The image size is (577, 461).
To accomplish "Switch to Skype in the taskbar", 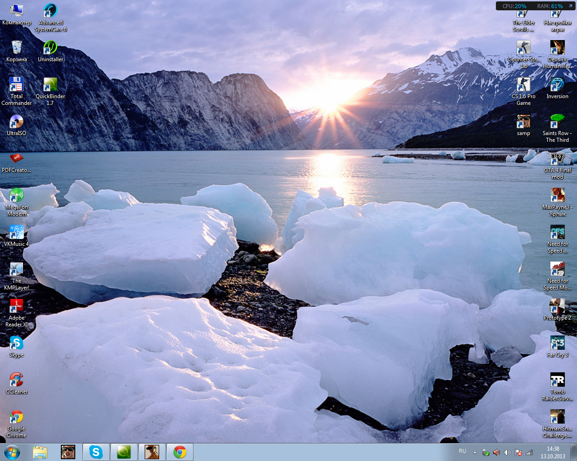I will point(96,452).
